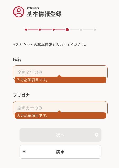
Task: Click the back arrow icon on 戻る button
Action: (x=24, y=151)
